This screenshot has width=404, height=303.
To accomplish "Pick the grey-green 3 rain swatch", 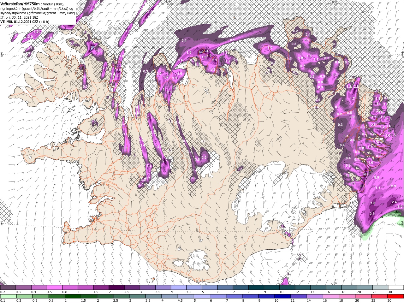I will (x=138, y=296).
